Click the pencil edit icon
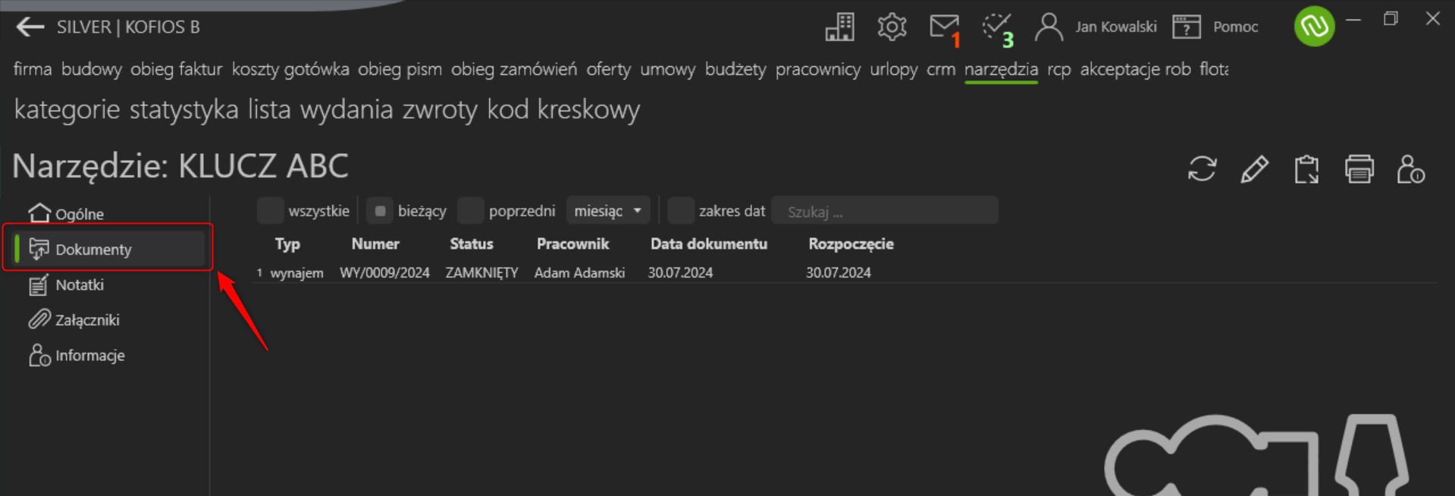This screenshot has height=496, width=1455. click(1254, 169)
